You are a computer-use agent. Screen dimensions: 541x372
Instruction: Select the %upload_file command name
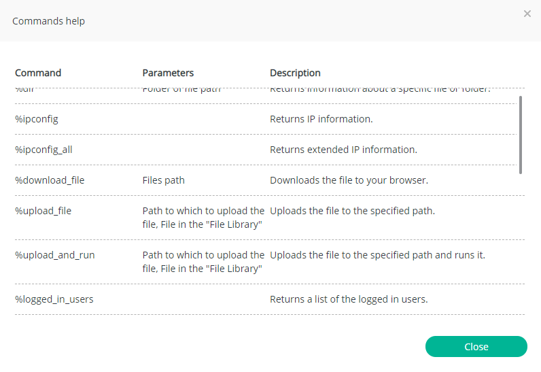(x=43, y=211)
